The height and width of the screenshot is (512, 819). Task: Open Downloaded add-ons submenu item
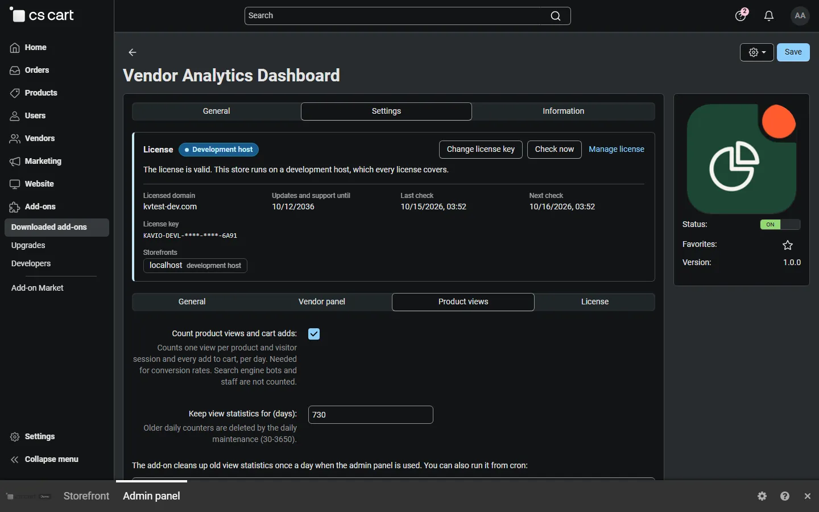pos(57,228)
